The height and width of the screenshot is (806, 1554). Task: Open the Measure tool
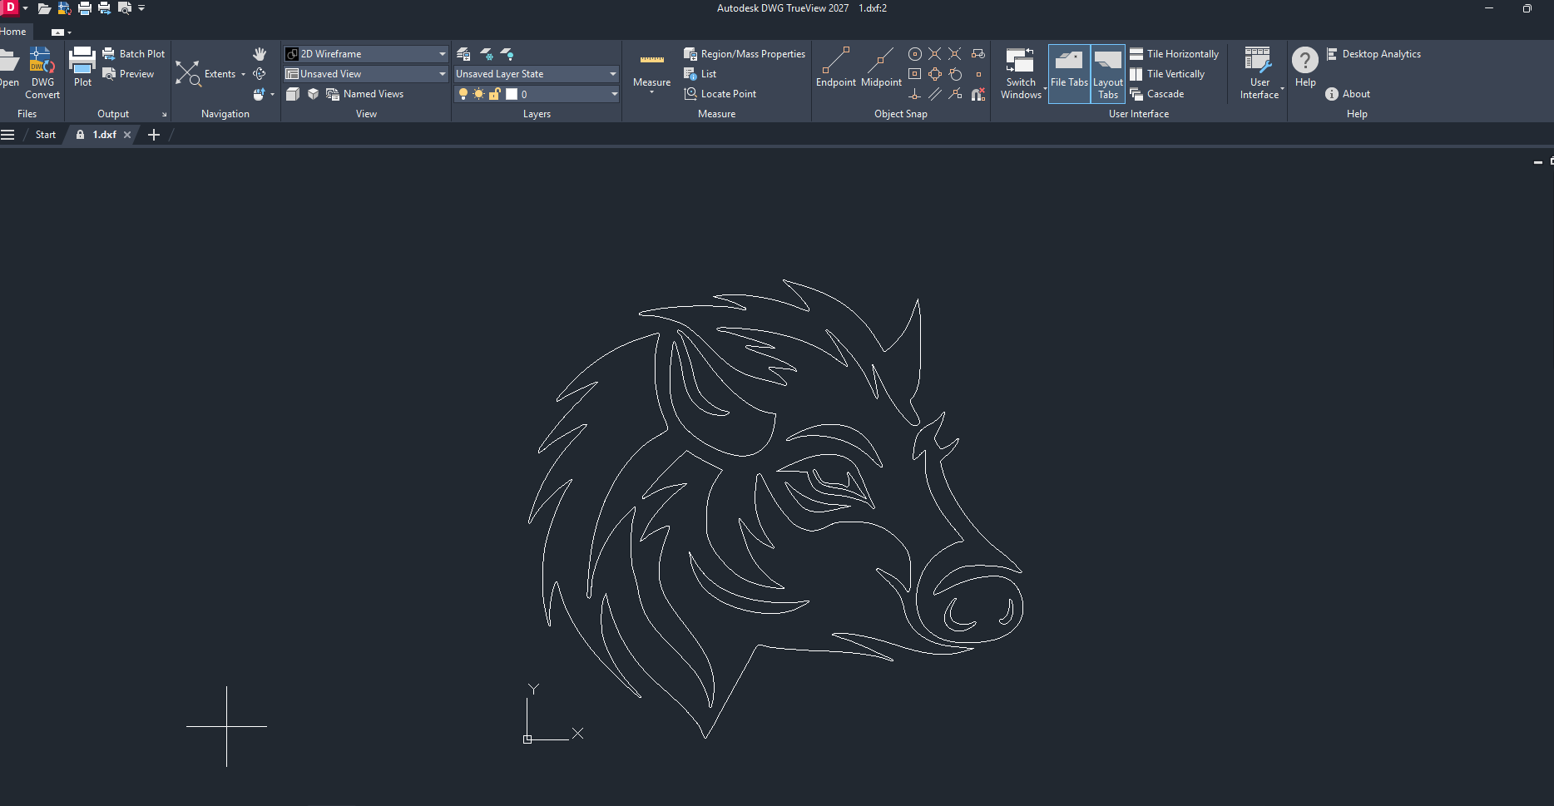click(651, 62)
